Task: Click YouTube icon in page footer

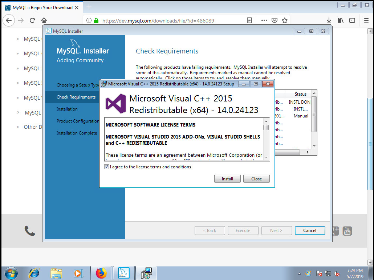Action: 347,231
